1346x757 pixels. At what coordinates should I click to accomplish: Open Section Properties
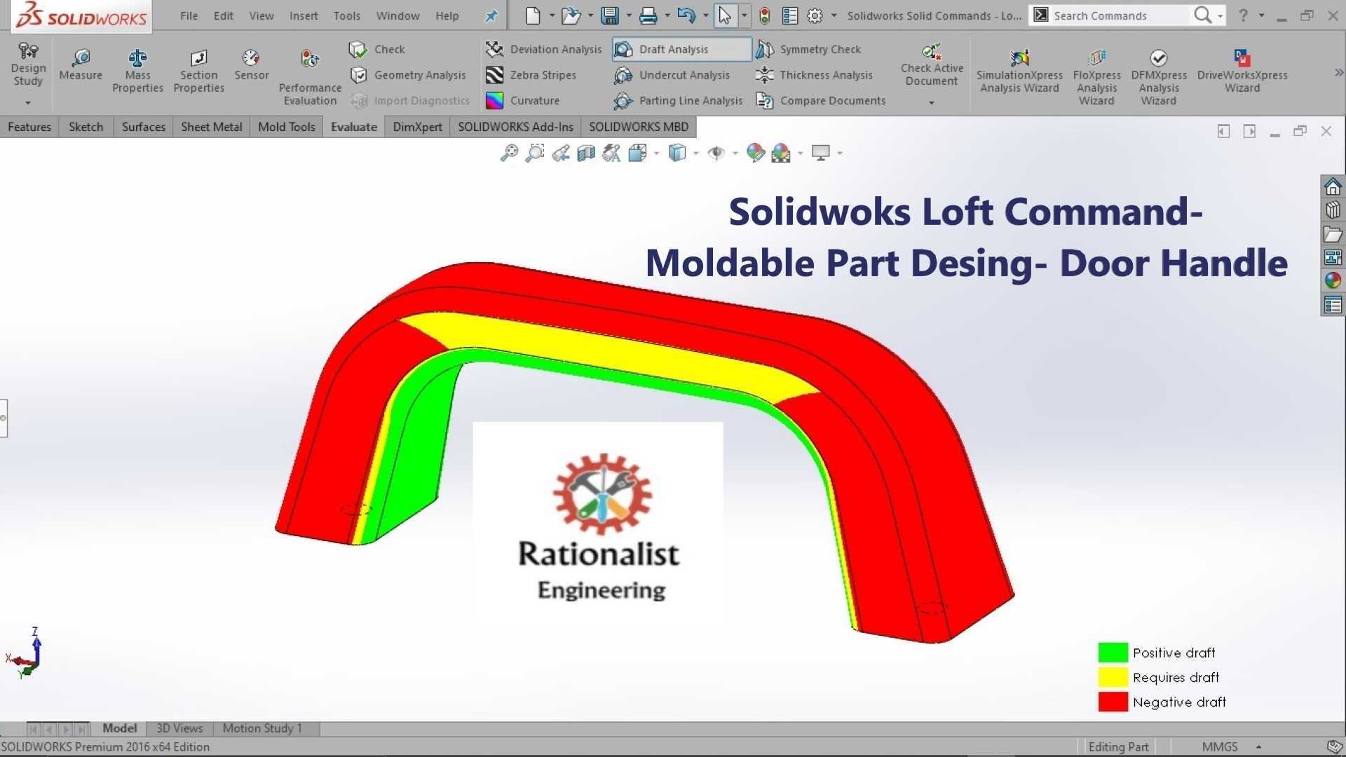pyautogui.click(x=198, y=71)
